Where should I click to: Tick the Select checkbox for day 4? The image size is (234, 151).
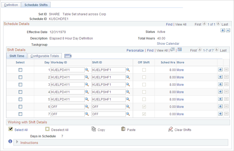21,92
